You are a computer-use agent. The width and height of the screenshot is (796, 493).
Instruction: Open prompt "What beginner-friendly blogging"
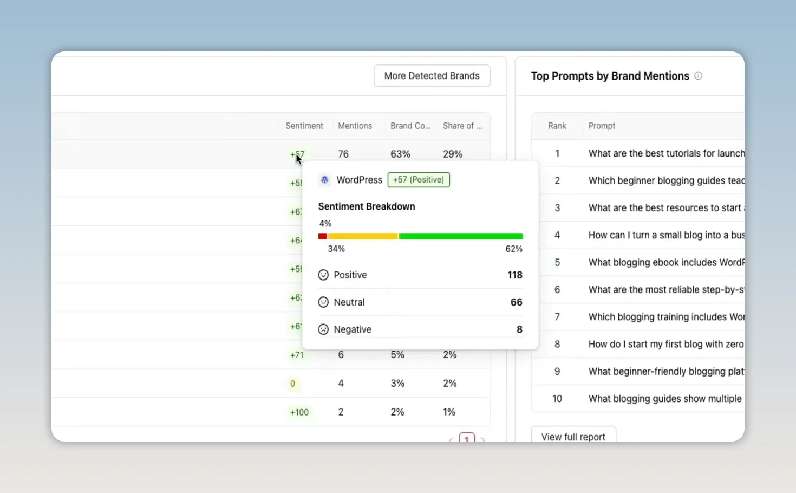(x=666, y=371)
